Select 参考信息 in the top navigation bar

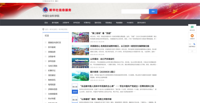76,23
